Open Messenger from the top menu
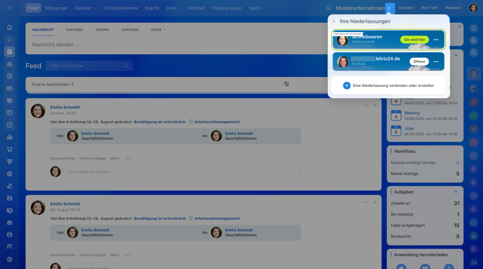 pos(56,8)
